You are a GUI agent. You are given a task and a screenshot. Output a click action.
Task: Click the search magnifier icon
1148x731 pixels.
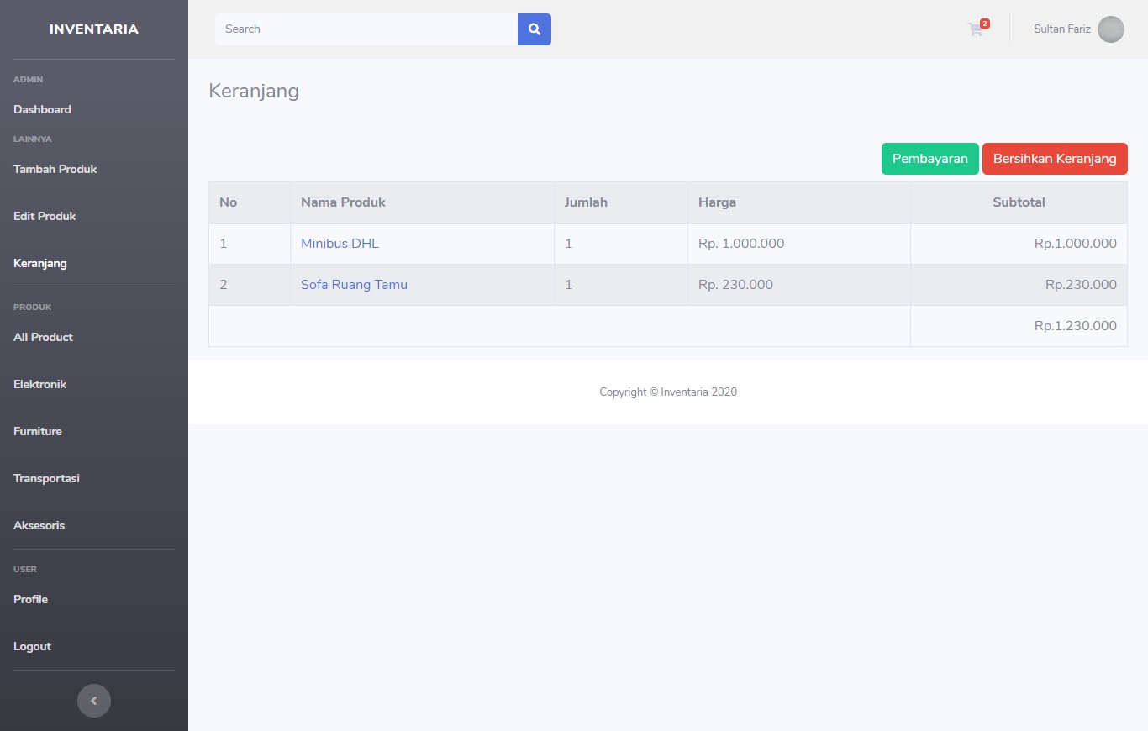pyautogui.click(x=534, y=29)
